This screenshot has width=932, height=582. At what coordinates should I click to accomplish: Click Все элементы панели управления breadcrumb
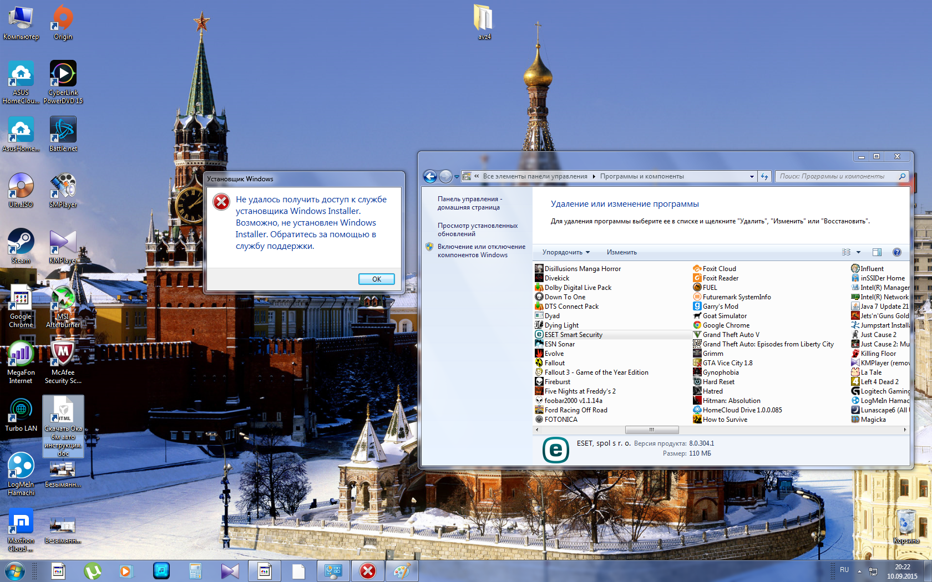click(x=535, y=176)
